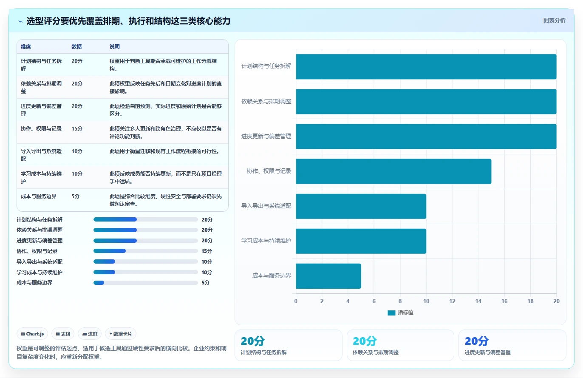Click the 依赖关系与排期调整 chart bar
This screenshot has height=378, width=583.
(426, 102)
